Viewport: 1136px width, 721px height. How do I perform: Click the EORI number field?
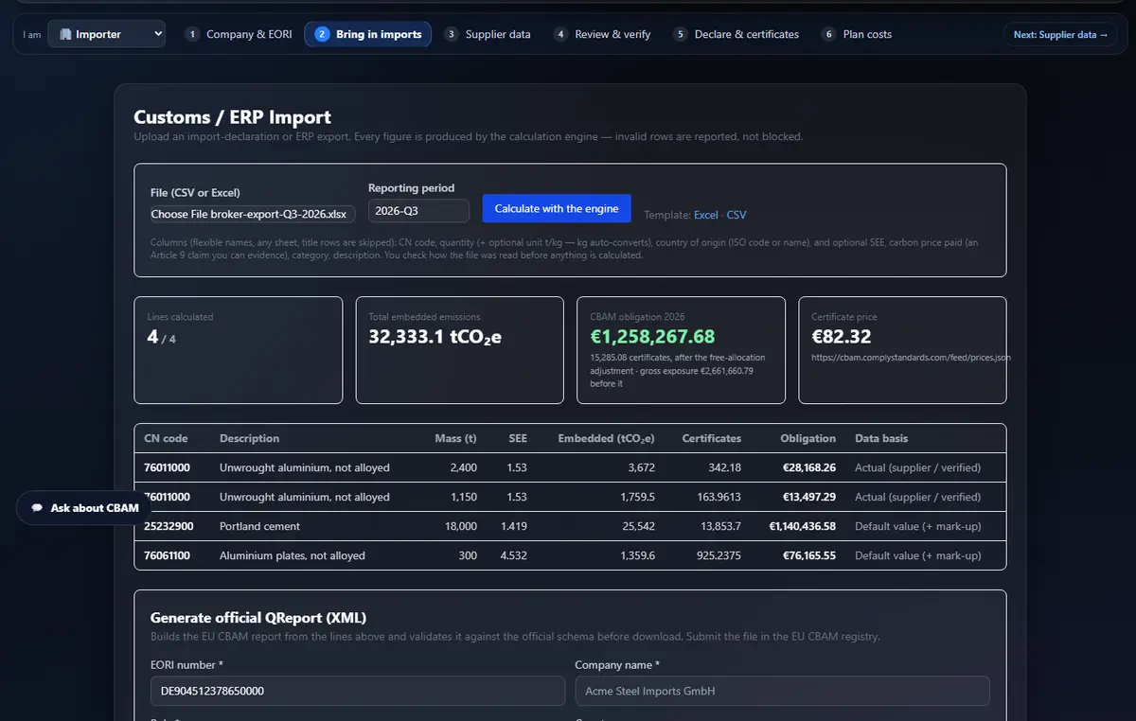point(358,691)
